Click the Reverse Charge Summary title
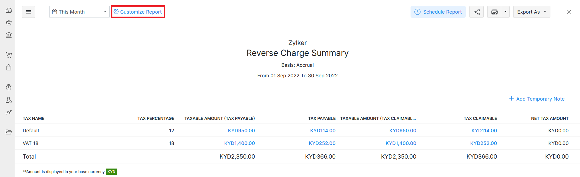580x177 pixels. pyautogui.click(x=298, y=53)
